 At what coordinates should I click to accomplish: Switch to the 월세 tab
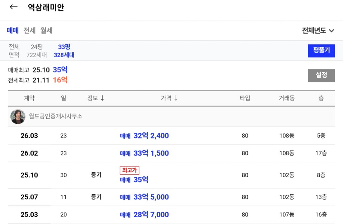pyautogui.click(x=47, y=31)
